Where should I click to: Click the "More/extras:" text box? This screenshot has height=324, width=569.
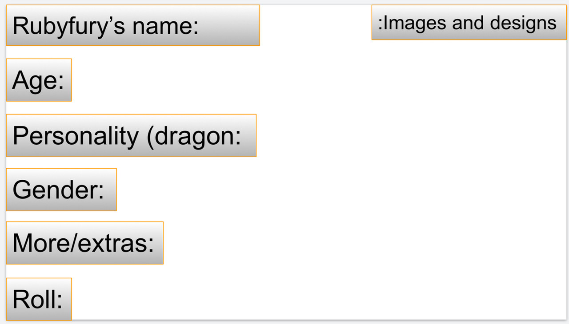click(84, 243)
